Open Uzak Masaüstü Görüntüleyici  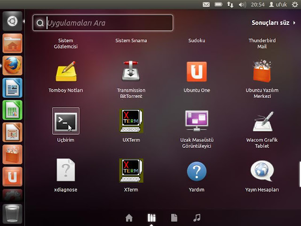point(197,121)
